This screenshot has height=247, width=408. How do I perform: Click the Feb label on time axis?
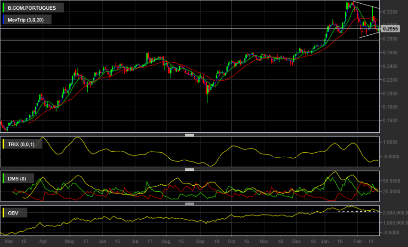click(x=357, y=241)
